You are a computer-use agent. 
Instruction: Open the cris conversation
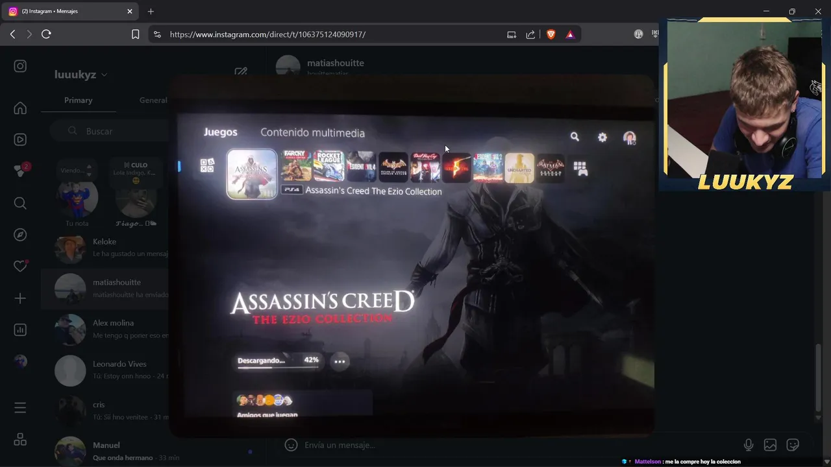coord(105,411)
